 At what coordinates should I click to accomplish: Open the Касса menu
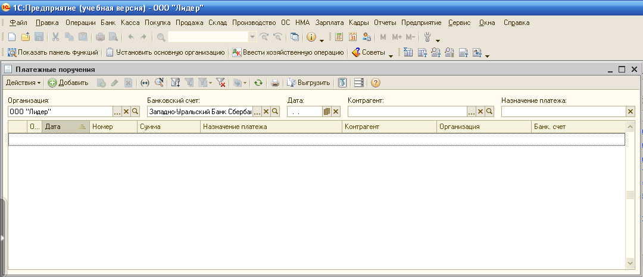(130, 23)
